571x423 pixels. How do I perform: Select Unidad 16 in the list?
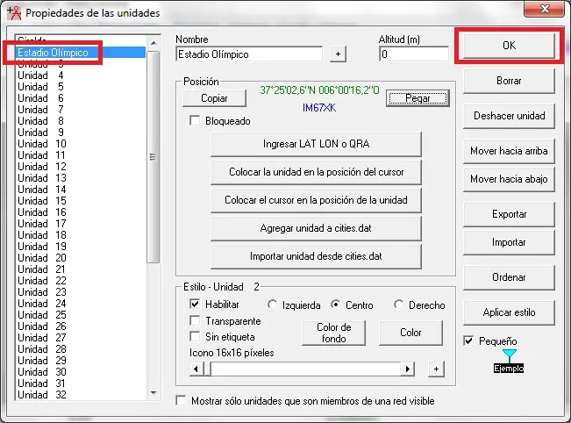tap(81, 212)
